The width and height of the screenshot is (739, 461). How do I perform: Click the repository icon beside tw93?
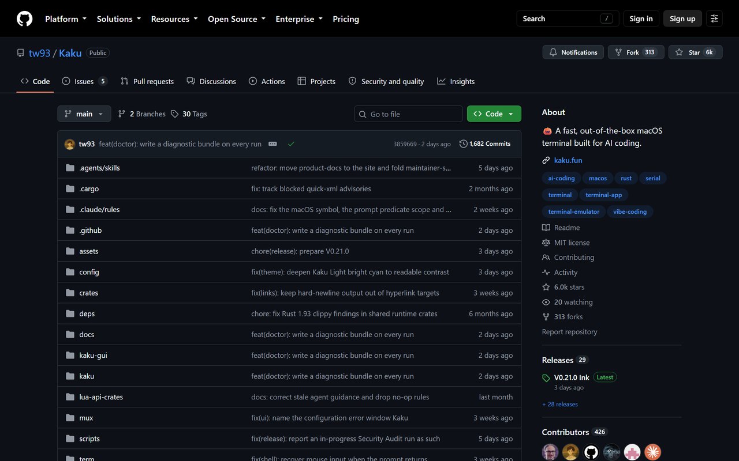coord(21,52)
